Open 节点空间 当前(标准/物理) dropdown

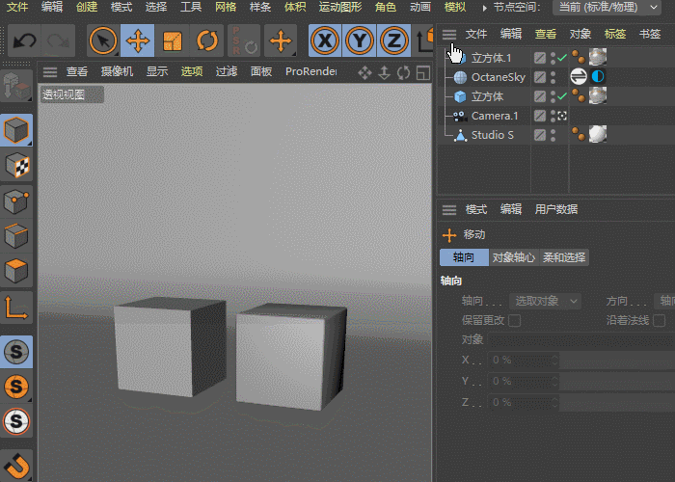click(607, 8)
